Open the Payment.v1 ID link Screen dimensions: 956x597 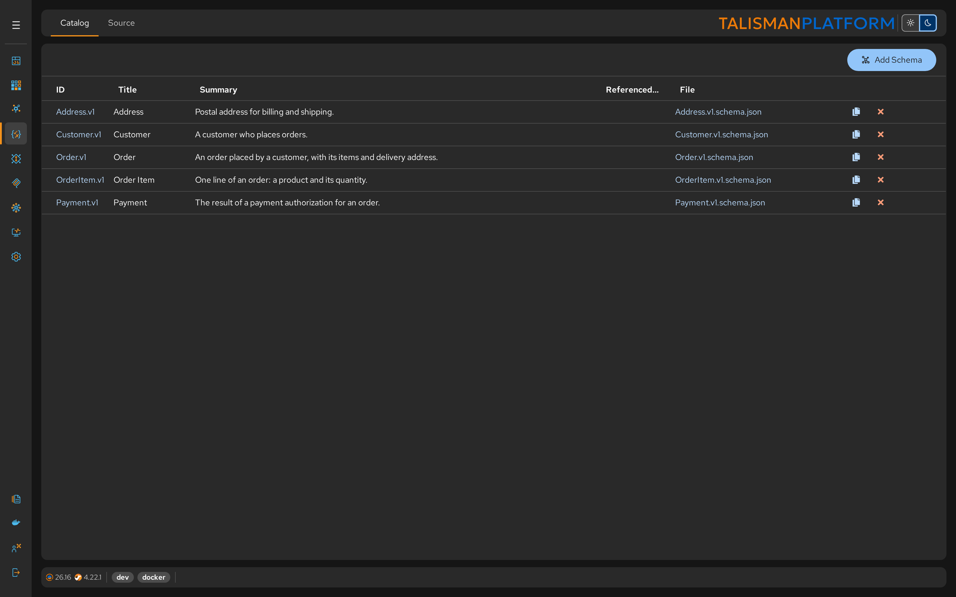(77, 203)
